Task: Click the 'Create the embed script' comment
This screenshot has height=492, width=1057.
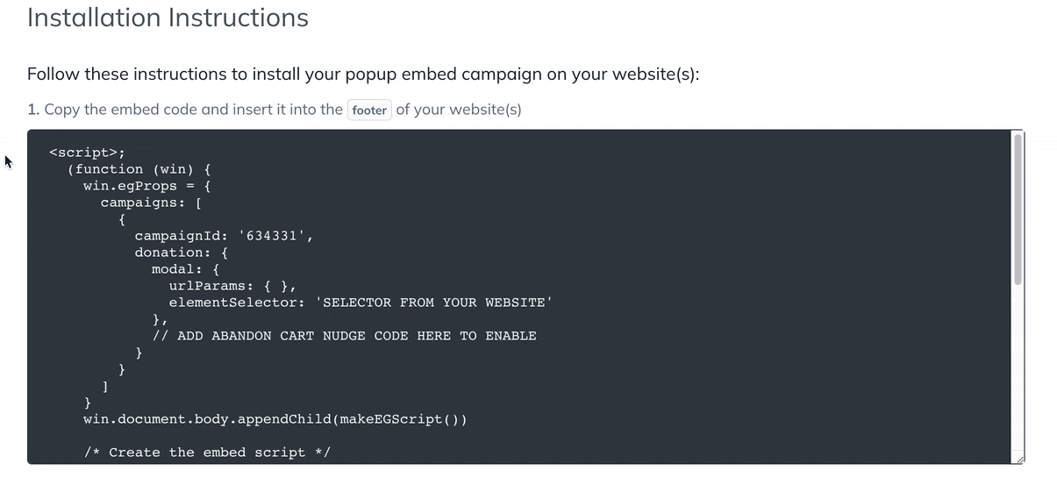Action: point(207,453)
